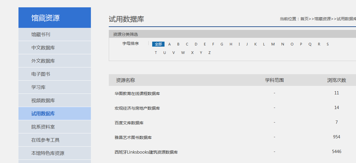The height and width of the screenshot is (163, 356).
Task: Filter resources by letter N
Action: pos(283,44)
